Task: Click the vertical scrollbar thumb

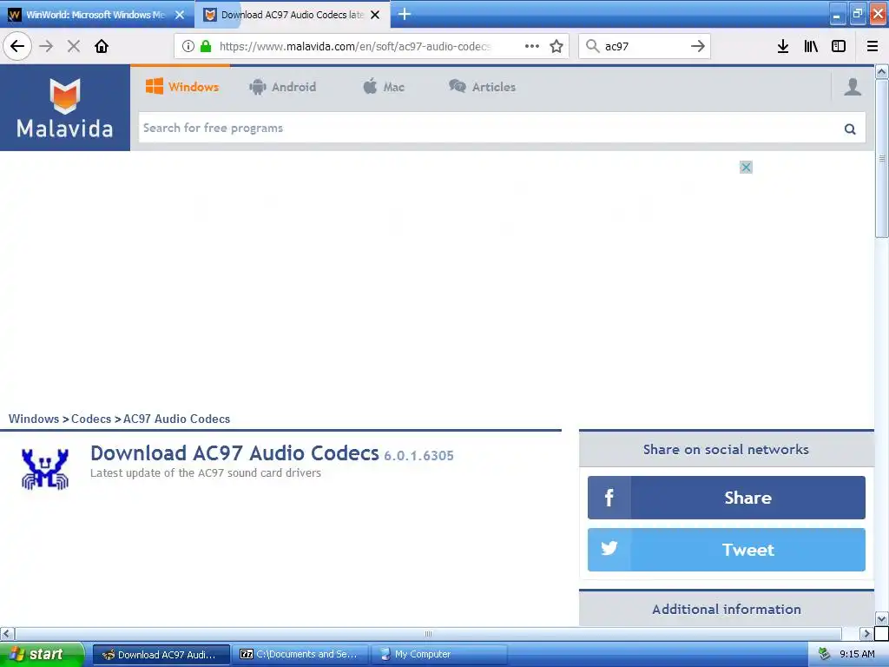Action: tap(881, 158)
